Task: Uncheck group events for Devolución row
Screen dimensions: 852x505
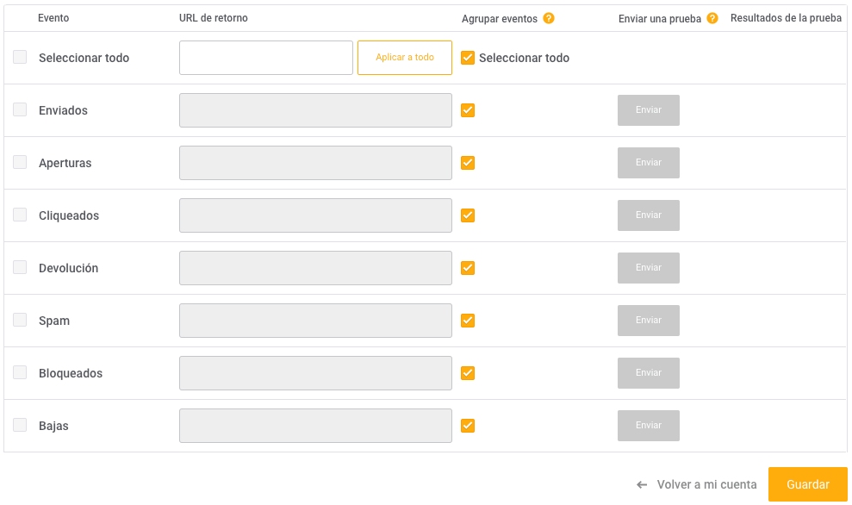Action: [x=468, y=268]
